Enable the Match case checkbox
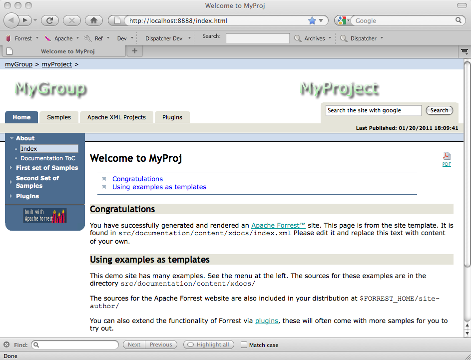Screen dimensions: 471x360 (x=244, y=345)
